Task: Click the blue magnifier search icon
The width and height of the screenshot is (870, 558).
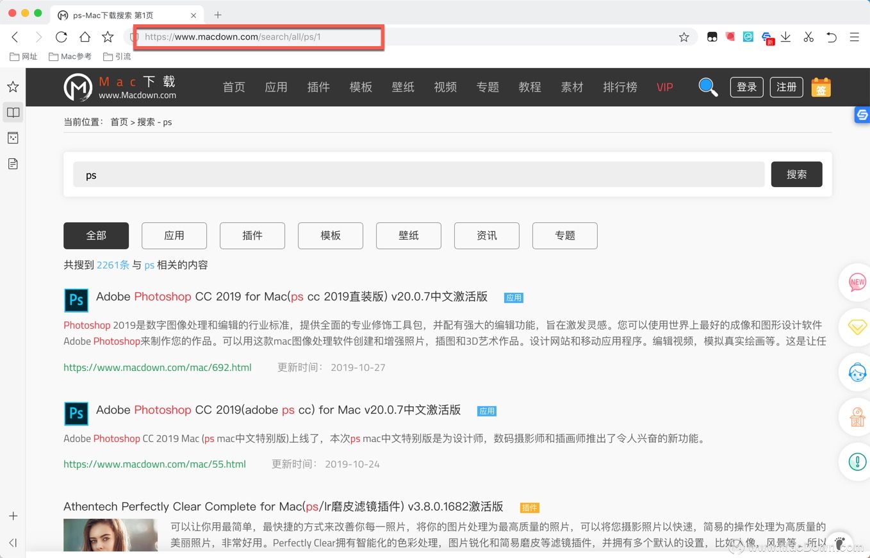Action: tap(708, 87)
